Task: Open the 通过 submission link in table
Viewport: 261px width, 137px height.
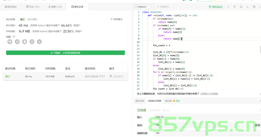Action: [x=7, y=76]
